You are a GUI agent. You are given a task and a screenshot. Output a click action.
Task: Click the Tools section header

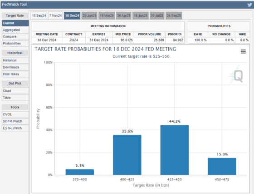pyautogui.click(x=15, y=107)
